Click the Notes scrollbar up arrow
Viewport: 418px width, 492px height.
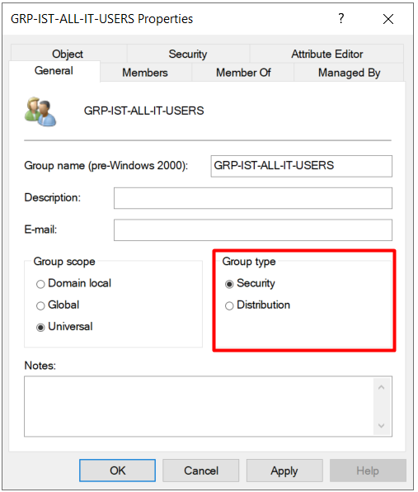pyautogui.click(x=382, y=387)
